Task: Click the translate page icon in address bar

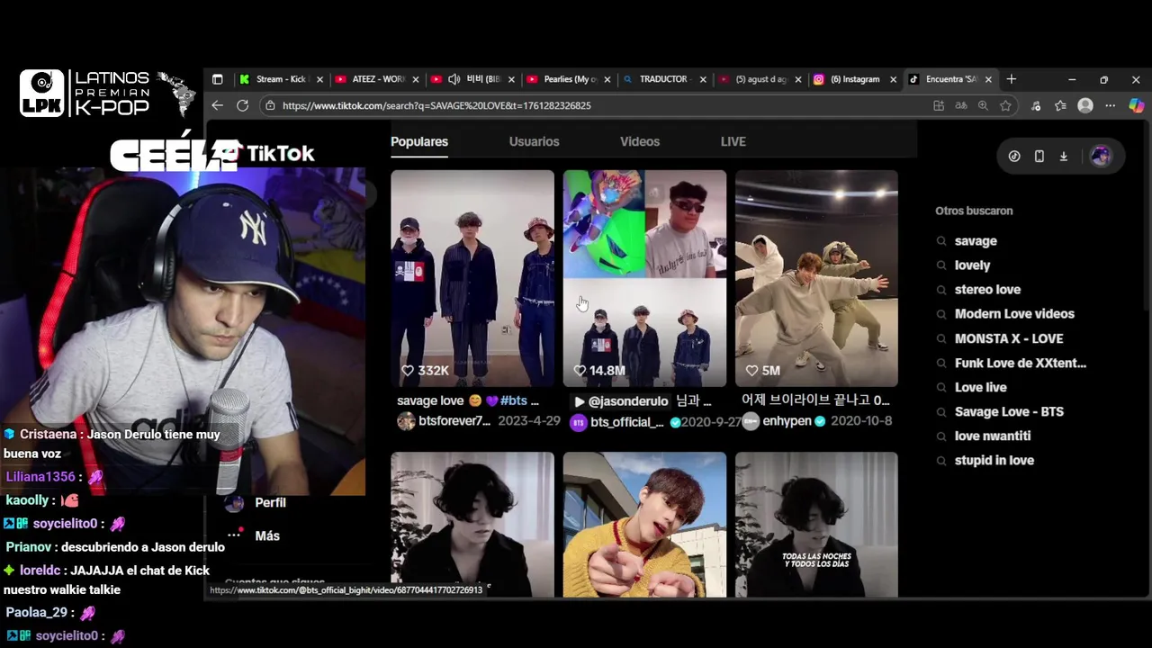Action: tap(961, 105)
